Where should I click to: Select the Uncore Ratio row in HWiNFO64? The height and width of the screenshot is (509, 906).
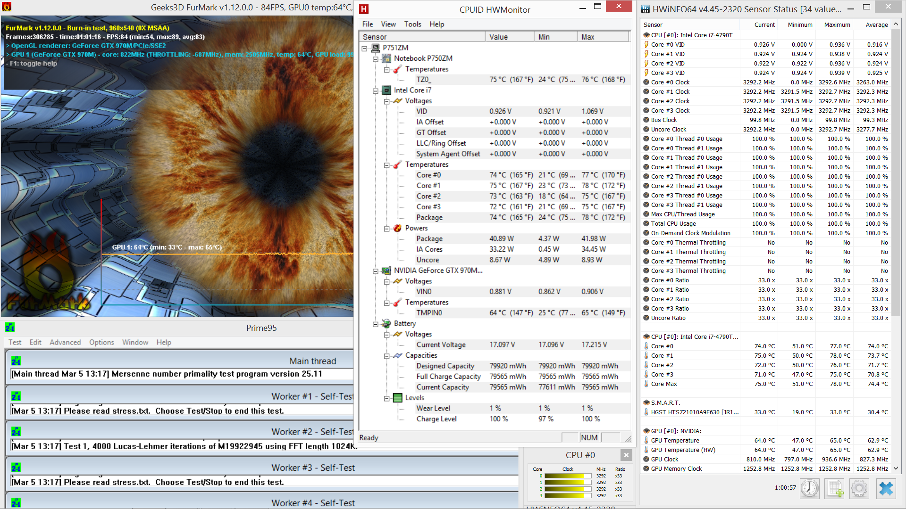coord(766,318)
